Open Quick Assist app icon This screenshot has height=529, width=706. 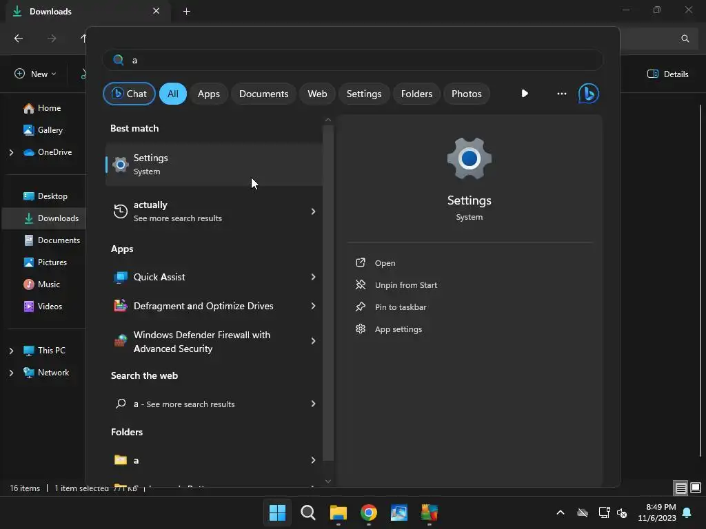(120, 277)
